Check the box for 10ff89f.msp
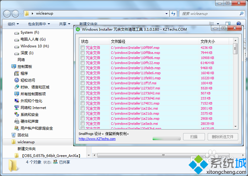Viewport: 248px width, 176px height. coord(83,47)
